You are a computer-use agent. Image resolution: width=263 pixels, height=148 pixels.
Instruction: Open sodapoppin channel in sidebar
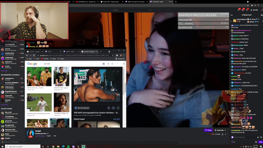(x=12, y=58)
